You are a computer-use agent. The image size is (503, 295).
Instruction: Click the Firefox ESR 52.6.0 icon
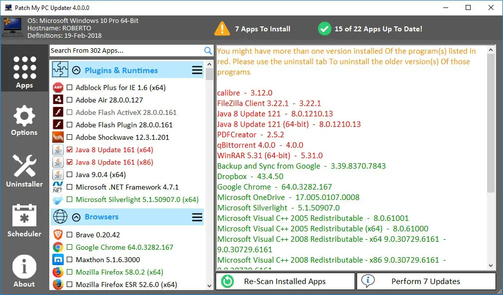pyautogui.click(x=58, y=285)
